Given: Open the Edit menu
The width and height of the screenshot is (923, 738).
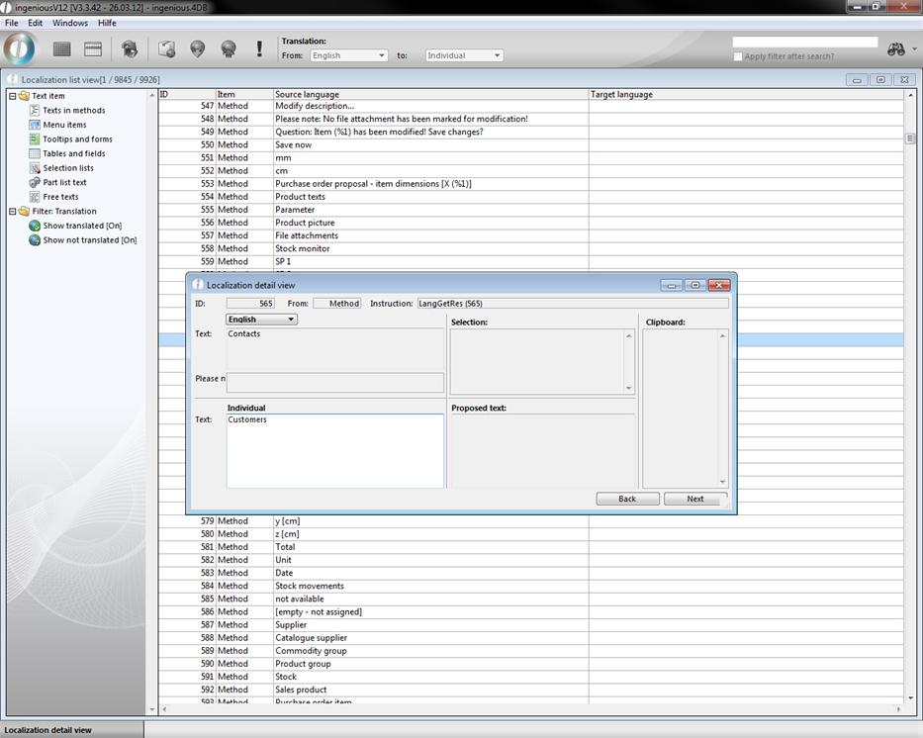Looking at the screenshot, I should (35, 23).
